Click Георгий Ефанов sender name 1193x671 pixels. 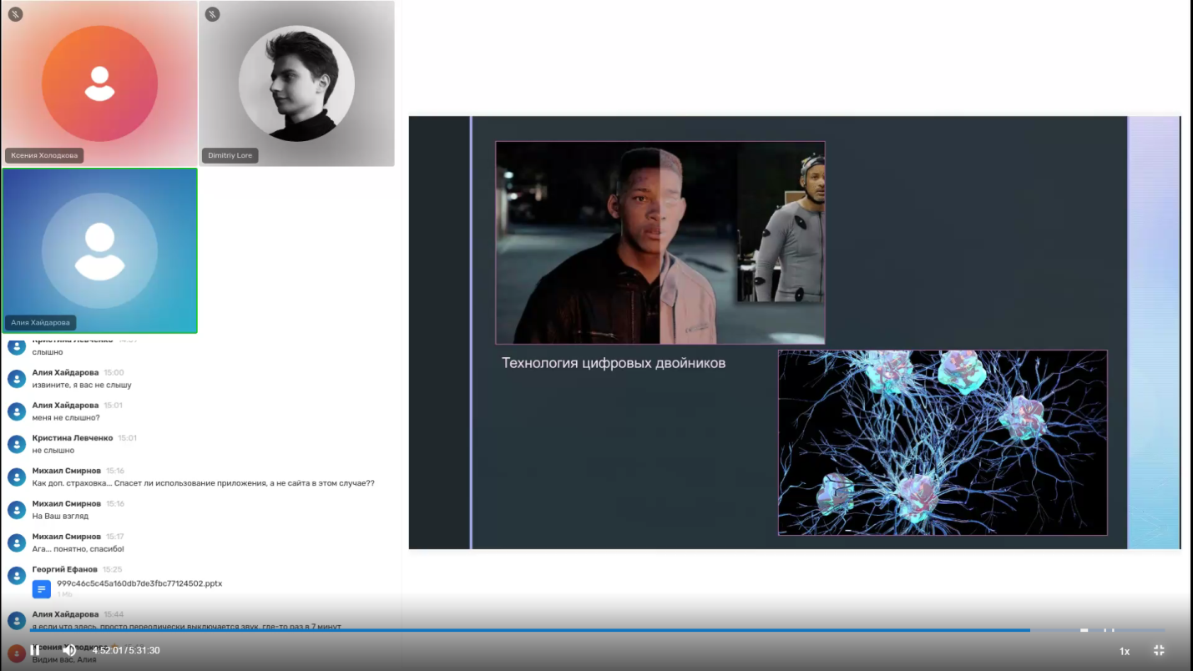[x=65, y=569]
